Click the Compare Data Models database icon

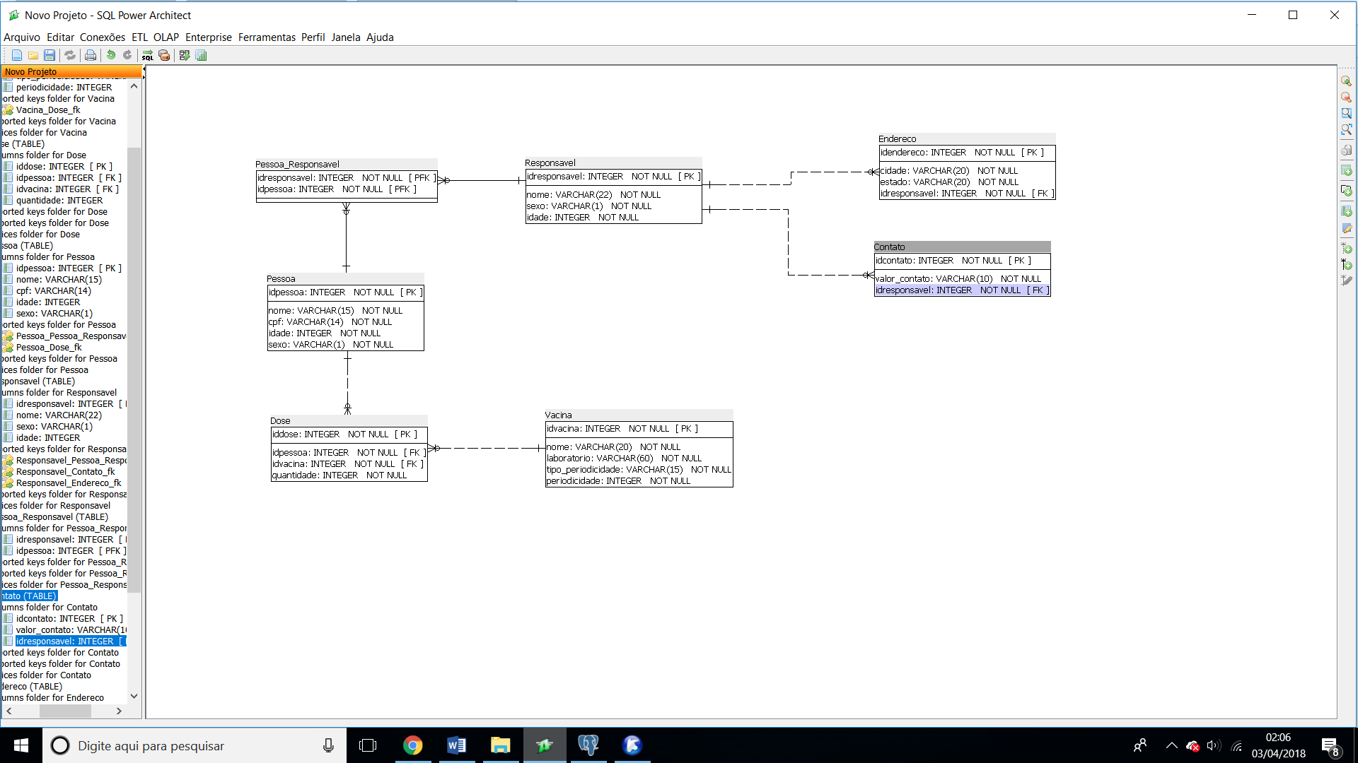(x=164, y=55)
